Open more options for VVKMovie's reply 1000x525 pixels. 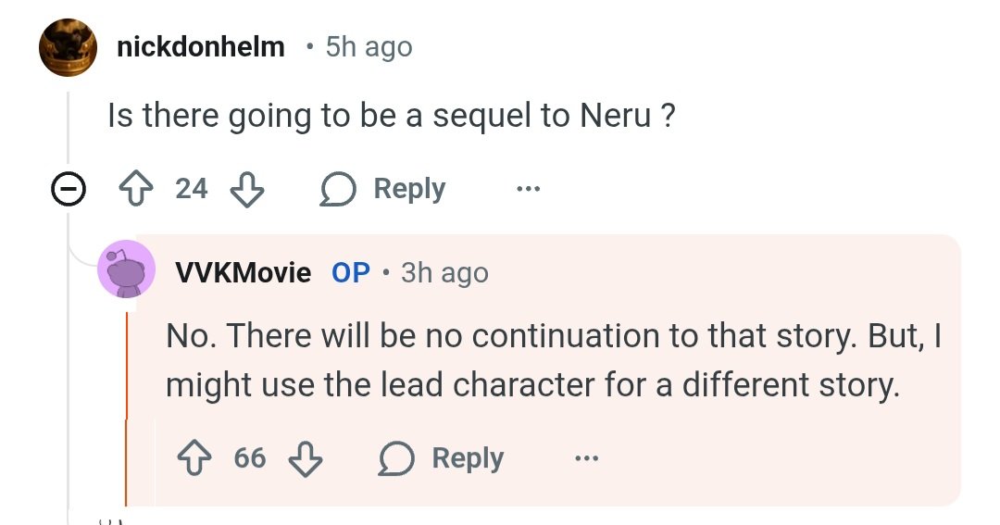[586, 458]
